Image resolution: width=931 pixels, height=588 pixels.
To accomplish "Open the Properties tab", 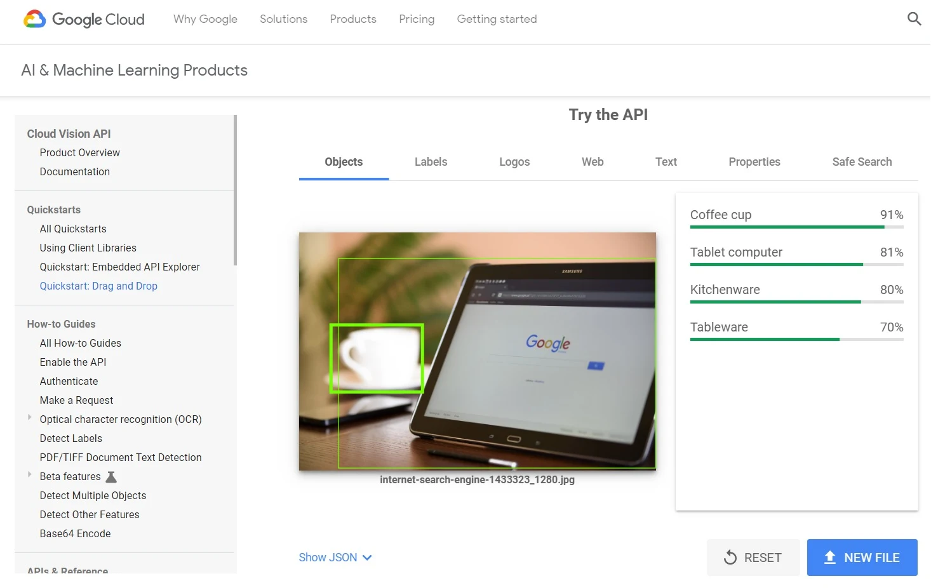I will pos(754,162).
